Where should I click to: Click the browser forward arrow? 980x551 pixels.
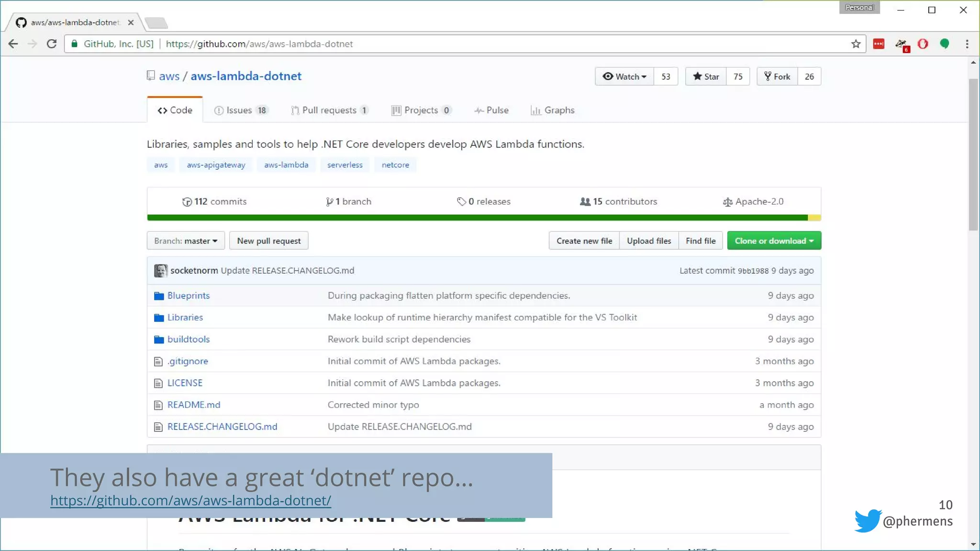(32, 44)
